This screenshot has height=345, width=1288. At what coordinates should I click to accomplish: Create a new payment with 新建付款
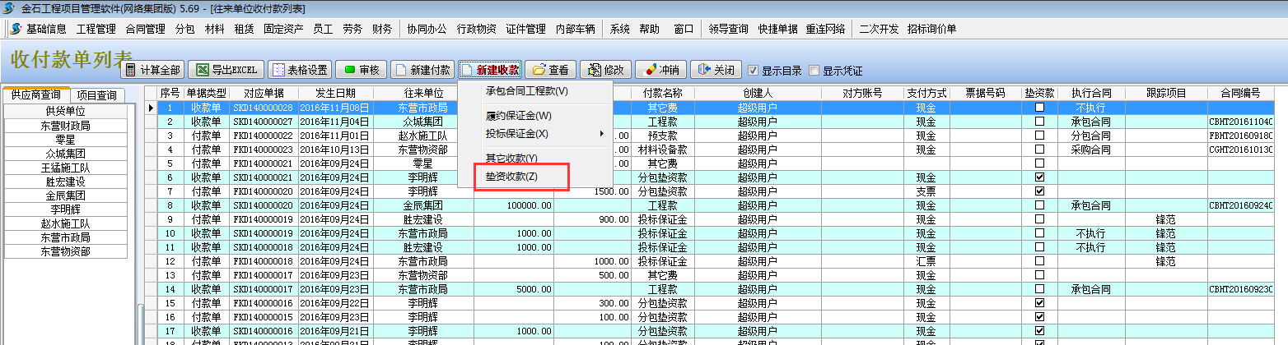[x=422, y=70]
